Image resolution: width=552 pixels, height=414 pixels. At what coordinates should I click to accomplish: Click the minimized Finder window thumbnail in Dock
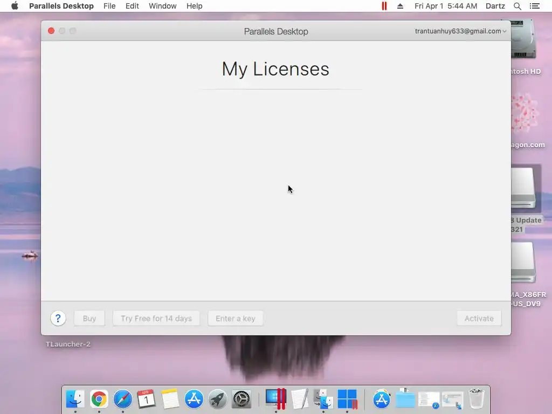point(453,401)
